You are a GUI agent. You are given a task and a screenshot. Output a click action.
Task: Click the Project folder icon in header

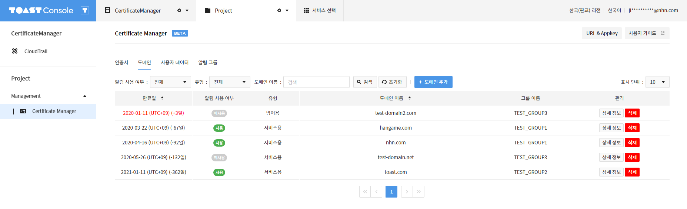tap(207, 10)
